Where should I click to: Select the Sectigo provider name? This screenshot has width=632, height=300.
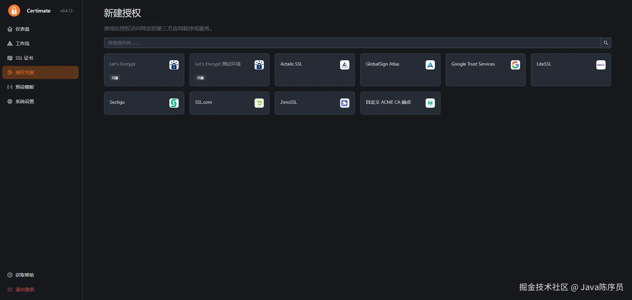[117, 102]
